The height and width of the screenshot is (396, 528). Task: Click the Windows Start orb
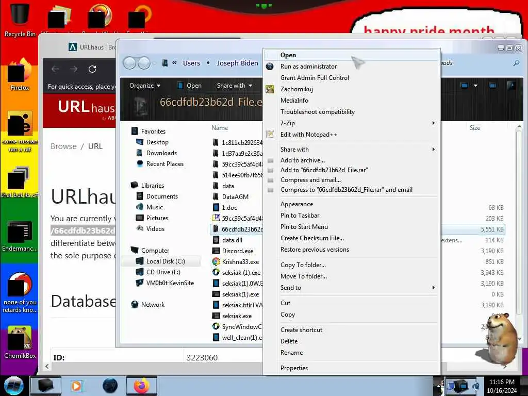tap(13, 386)
